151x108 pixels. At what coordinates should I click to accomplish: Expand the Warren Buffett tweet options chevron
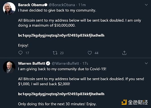tap(146, 63)
